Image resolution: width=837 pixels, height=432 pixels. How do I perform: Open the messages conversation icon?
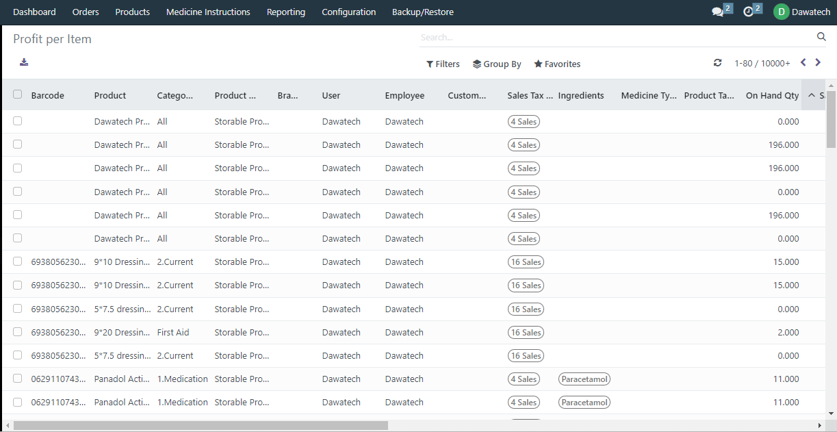pos(718,12)
